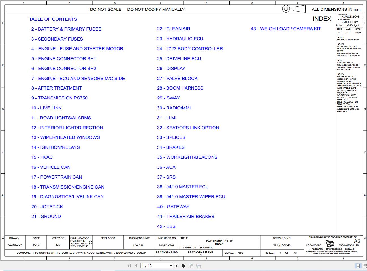The image size is (367, 271).
Task: Open the page number dropdown arrow
Action: point(171,266)
